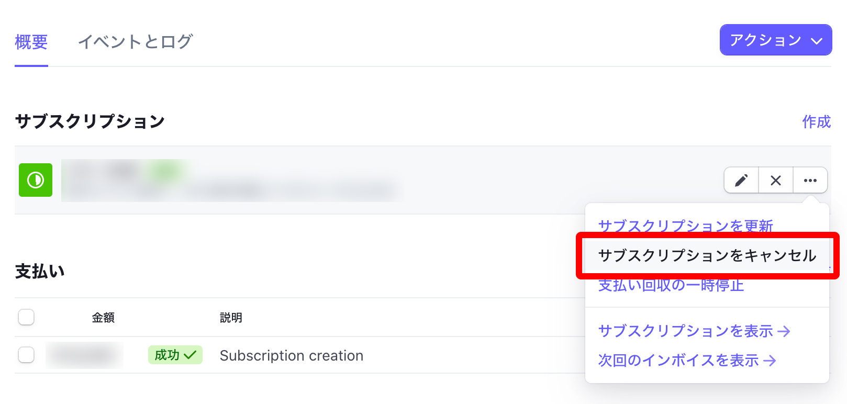Check the Subscription creation payment row checkbox

pyautogui.click(x=26, y=355)
